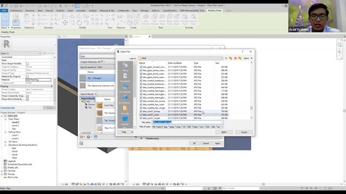Click the Divide Parts tool
The height and width of the screenshot is (194, 346).
pyautogui.click(x=162, y=19)
